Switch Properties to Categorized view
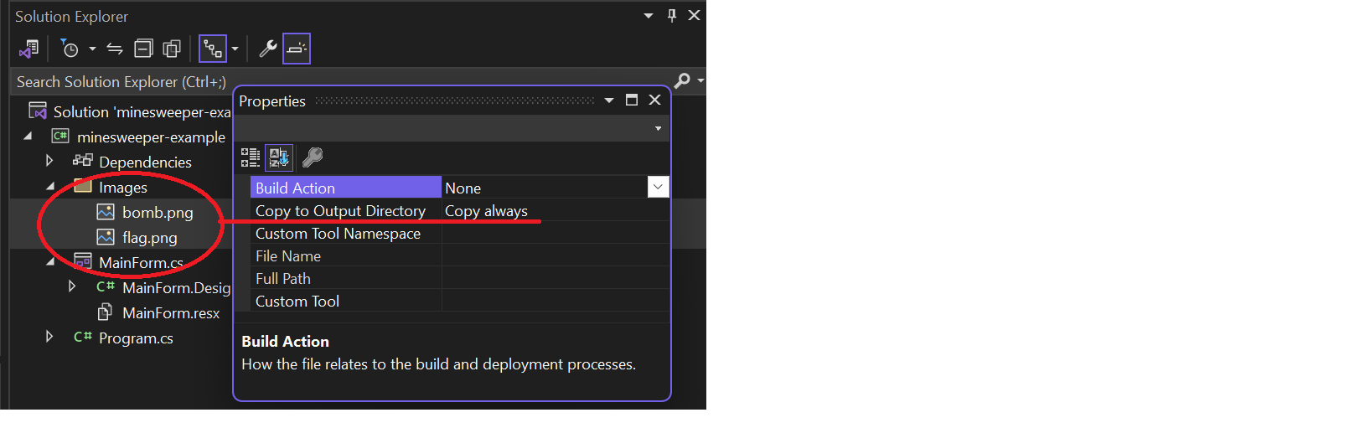 click(251, 157)
